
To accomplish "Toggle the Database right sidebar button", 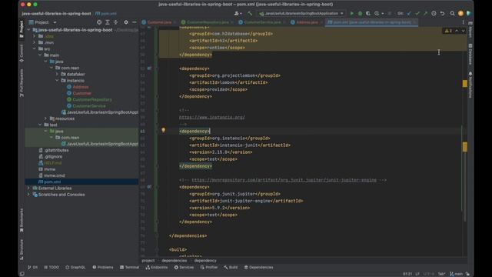I will click(470, 54).
